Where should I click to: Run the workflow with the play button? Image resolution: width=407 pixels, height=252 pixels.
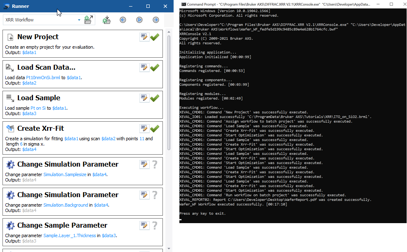tap(139, 20)
